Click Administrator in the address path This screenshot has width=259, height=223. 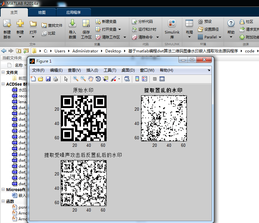[85, 51]
